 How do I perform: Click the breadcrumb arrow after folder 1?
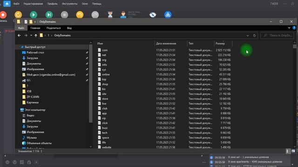52,35
